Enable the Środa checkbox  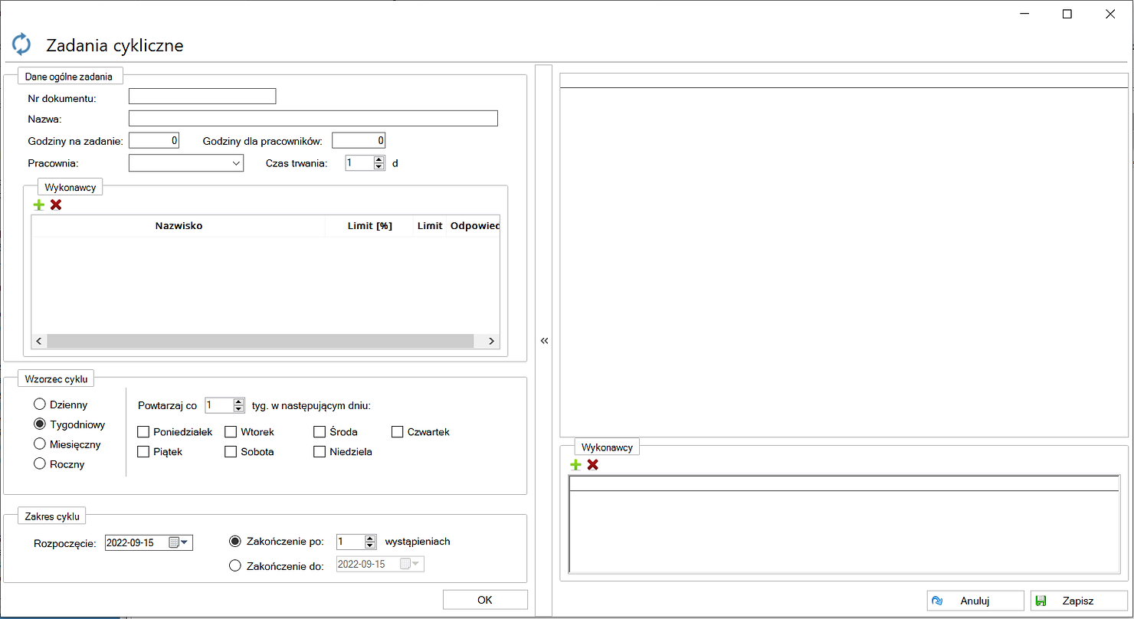(320, 432)
